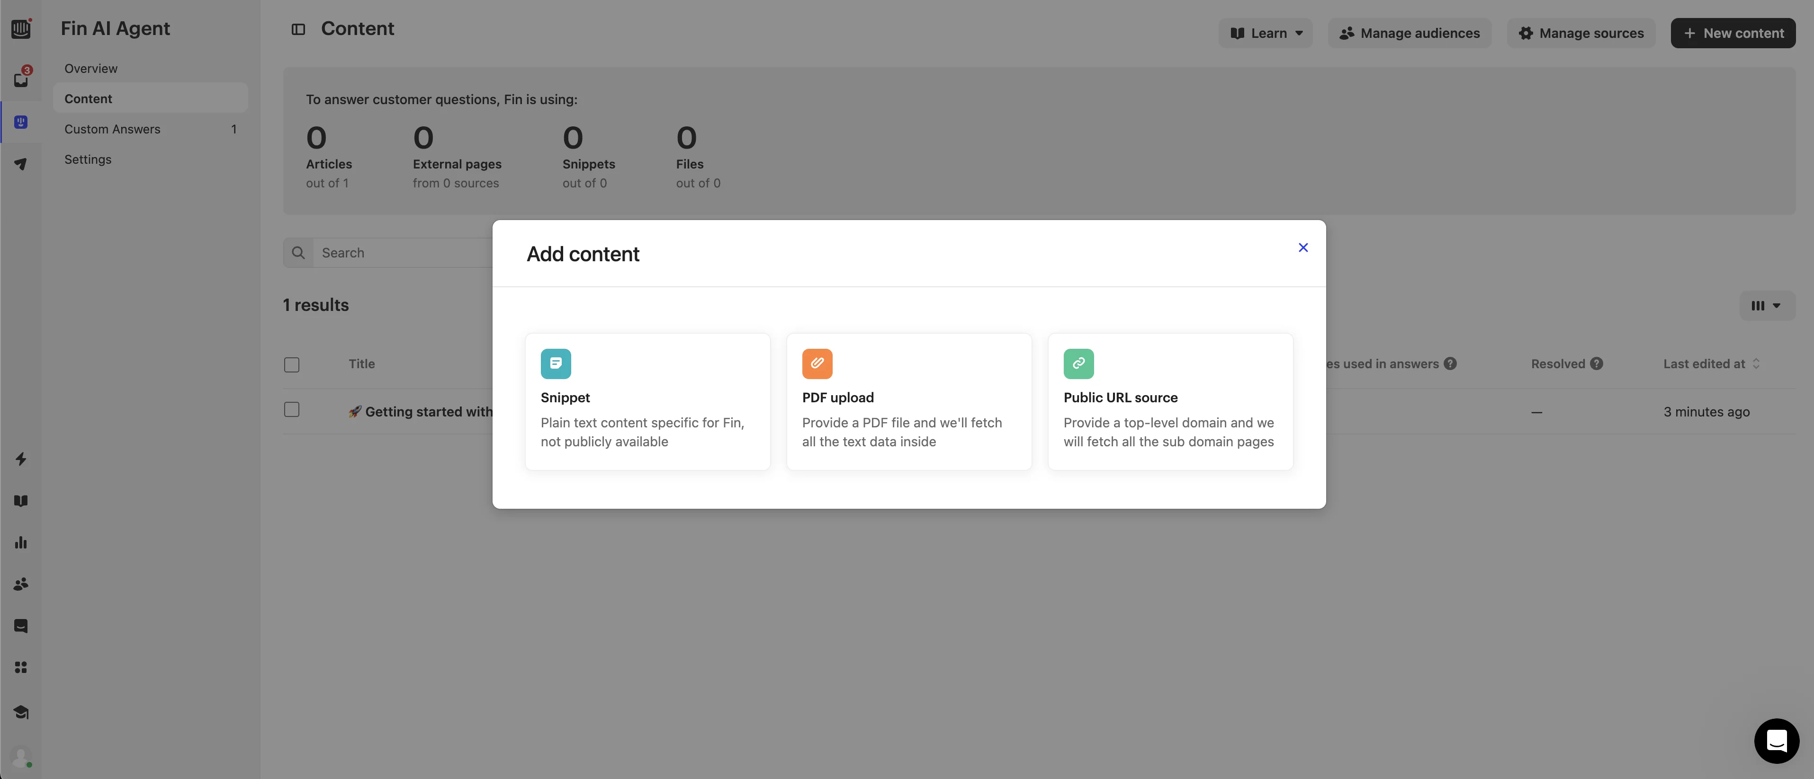The image size is (1814, 779).
Task: Close the Add content dialog
Action: (x=1303, y=248)
